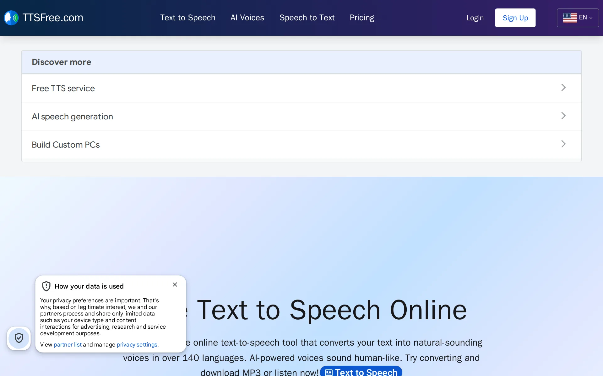
Task: Open the Speech to Text menu item
Action: pos(307,18)
